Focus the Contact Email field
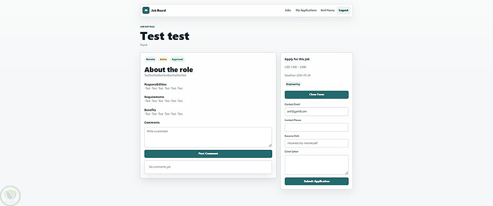The height and width of the screenshot is (206, 493). click(x=317, y=111)
